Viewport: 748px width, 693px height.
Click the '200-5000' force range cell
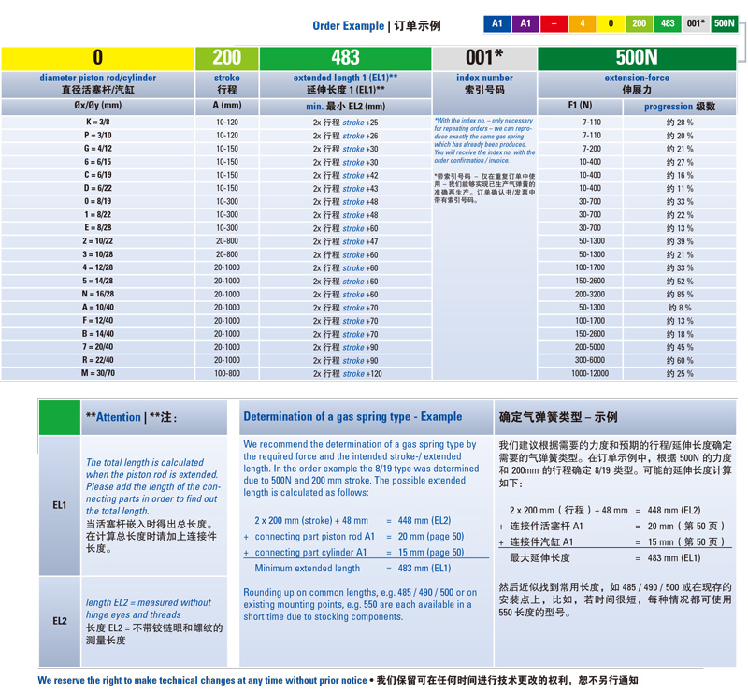point(580,347)
